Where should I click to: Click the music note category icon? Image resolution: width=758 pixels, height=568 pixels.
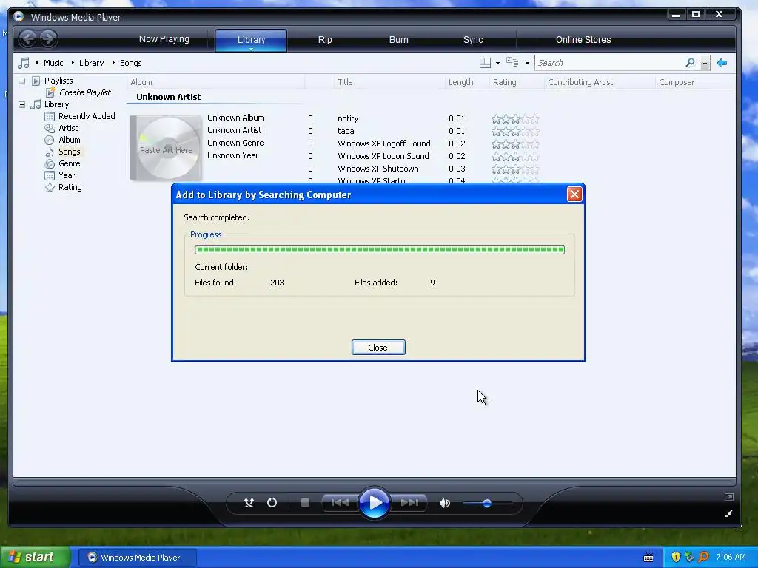tap(23, 63)
